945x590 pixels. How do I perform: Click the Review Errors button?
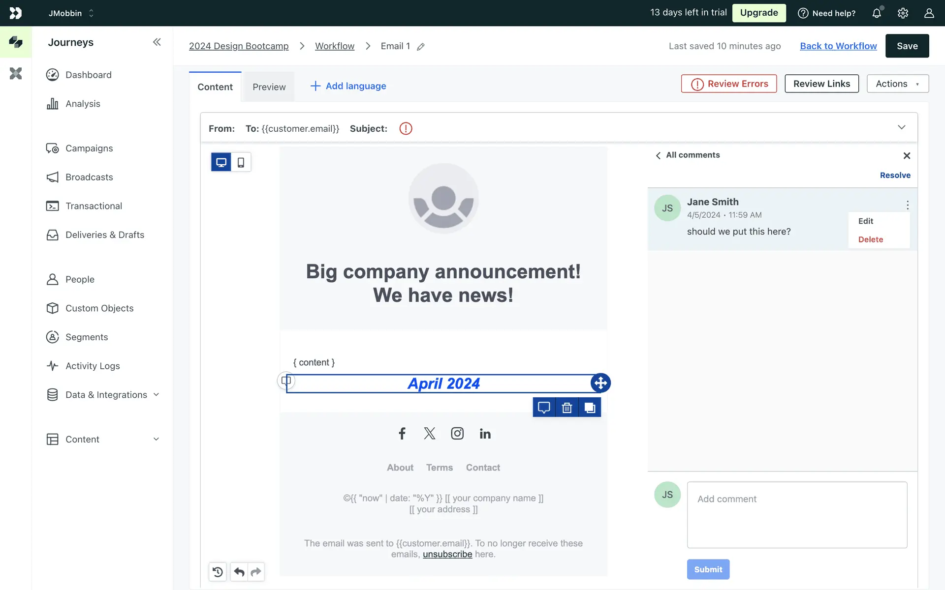pyautogui.click(x=729, y=84)
